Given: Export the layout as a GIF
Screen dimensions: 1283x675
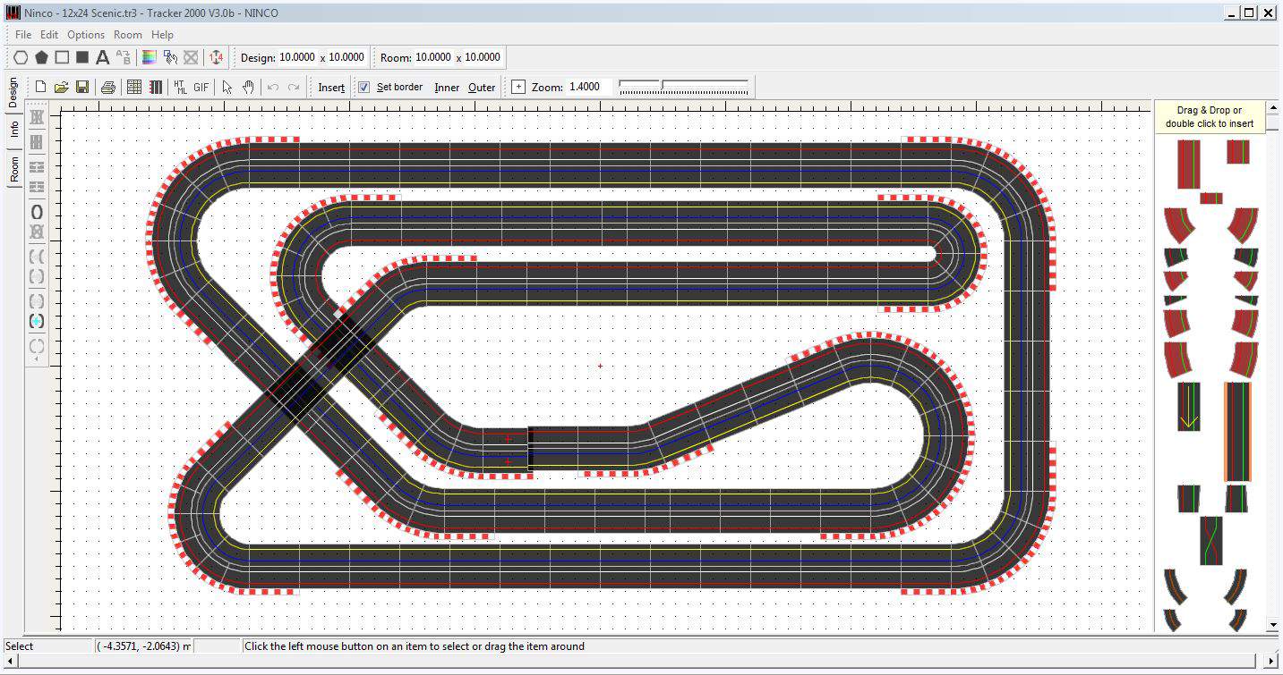Looking at the screenshot, I should [201, 87].
